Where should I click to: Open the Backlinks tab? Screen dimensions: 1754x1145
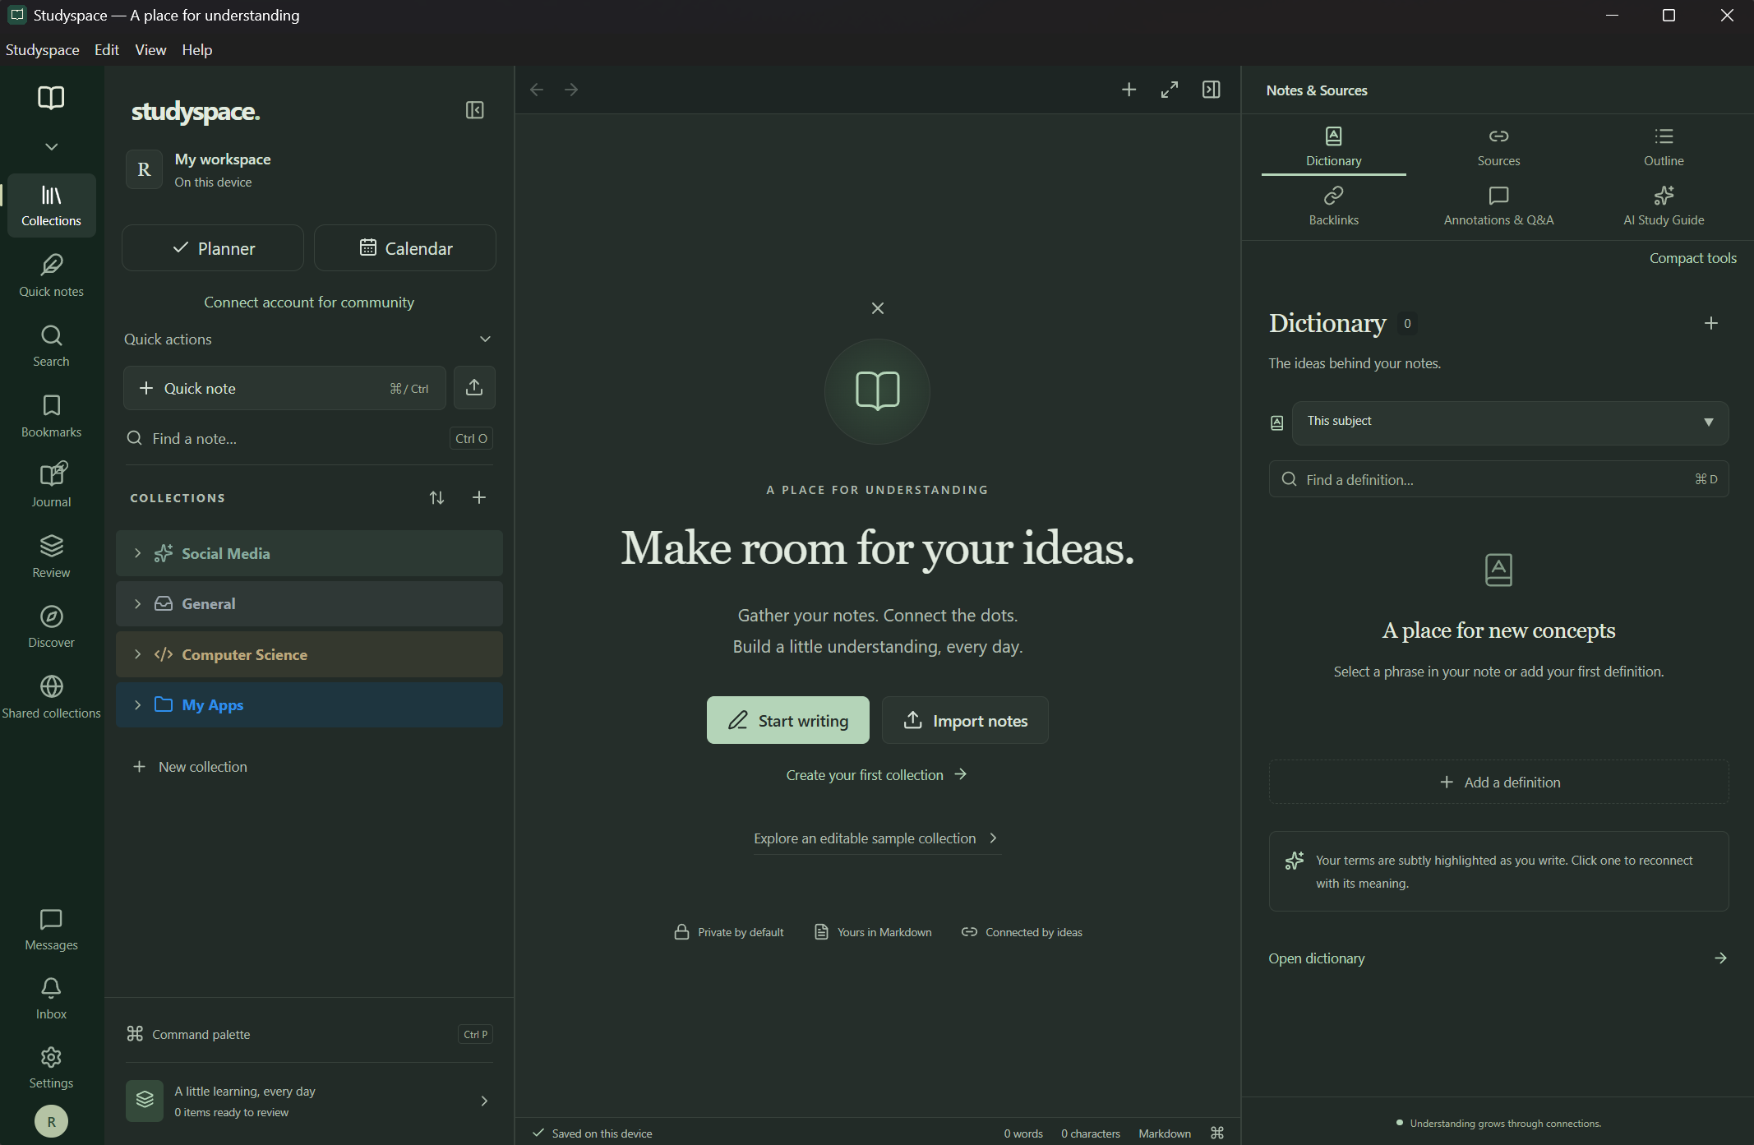click(1333, 205)
